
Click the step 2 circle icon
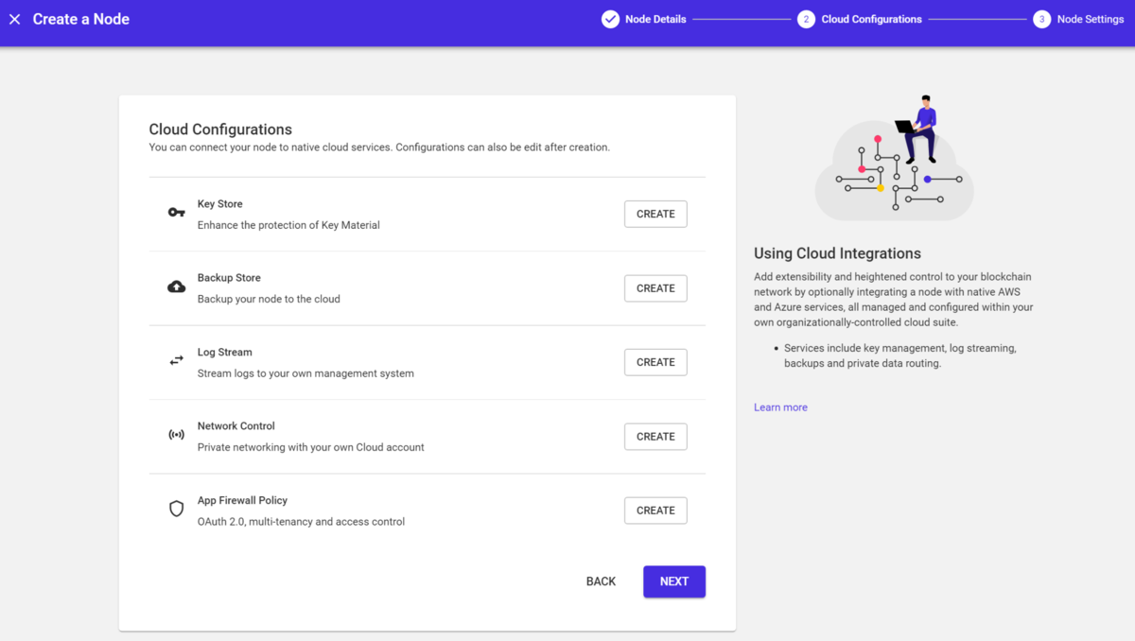pyautogui.click(x=806, y=19)
